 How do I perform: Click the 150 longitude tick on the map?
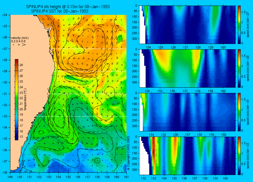(20, 177)
